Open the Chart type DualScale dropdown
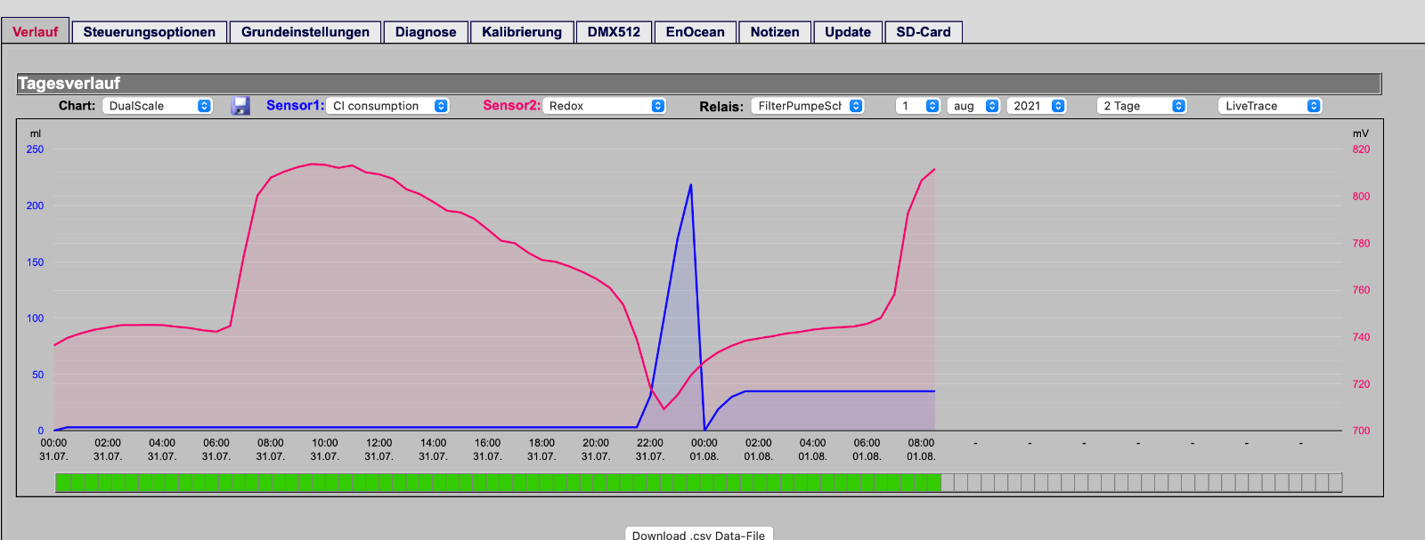 [x=158, y=106]
